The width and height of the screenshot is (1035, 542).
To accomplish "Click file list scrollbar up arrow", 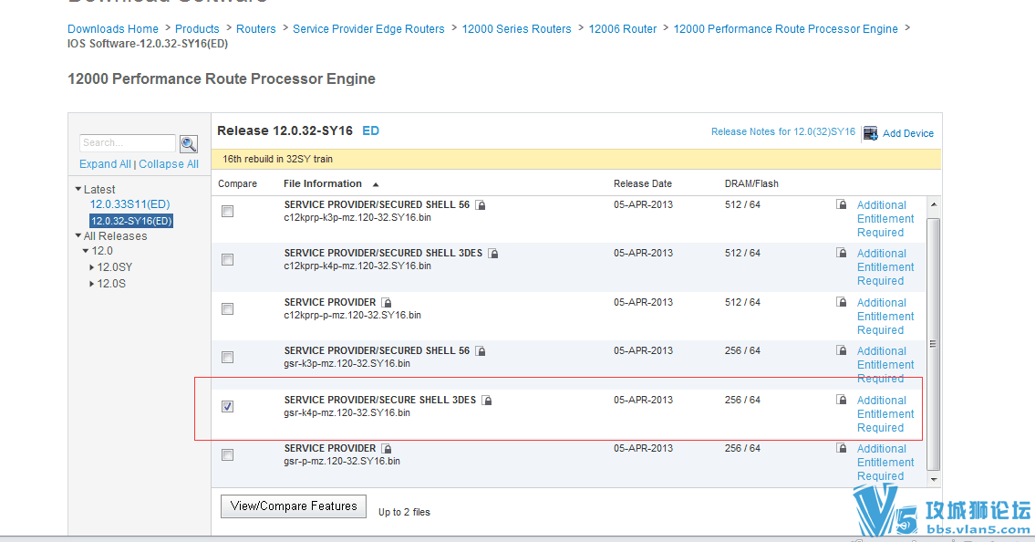I will click(934, 204).
